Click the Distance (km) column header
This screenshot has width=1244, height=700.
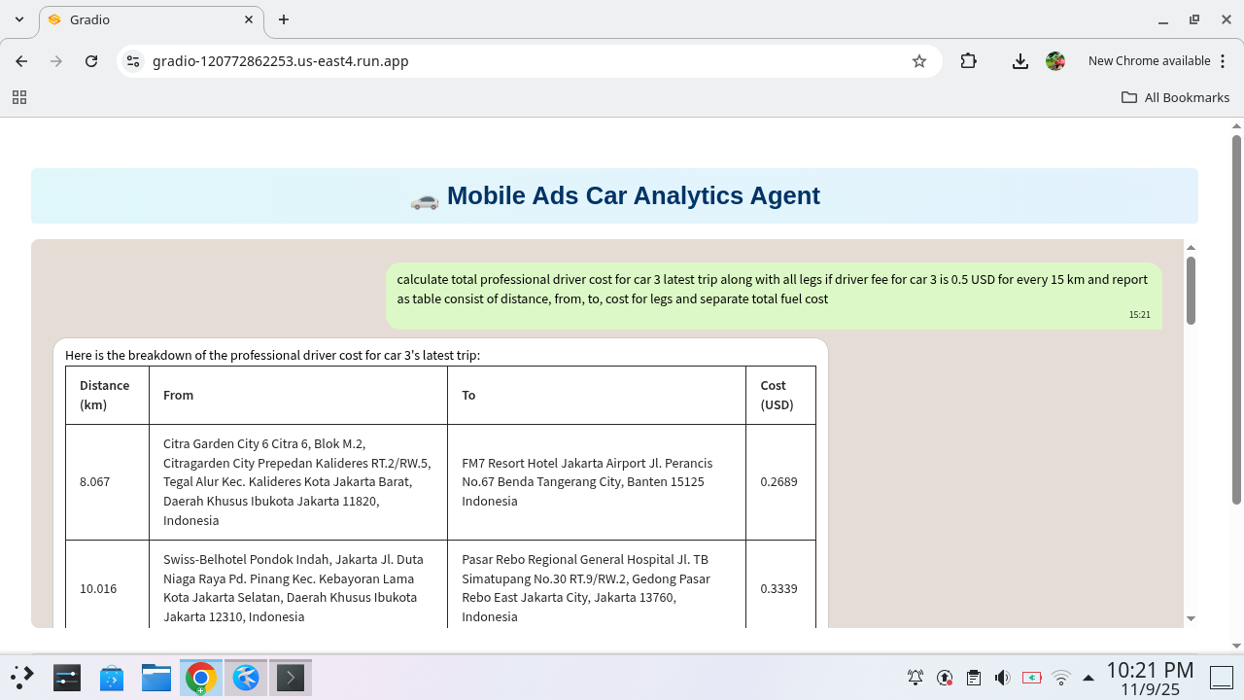click(x=107, y=395)
